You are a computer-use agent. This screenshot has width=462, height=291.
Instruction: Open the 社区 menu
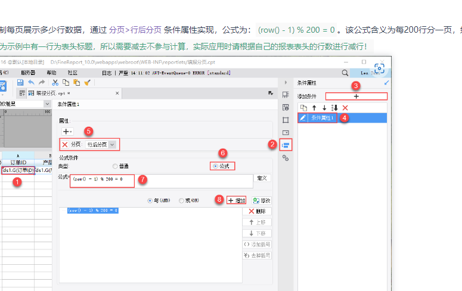73,73
